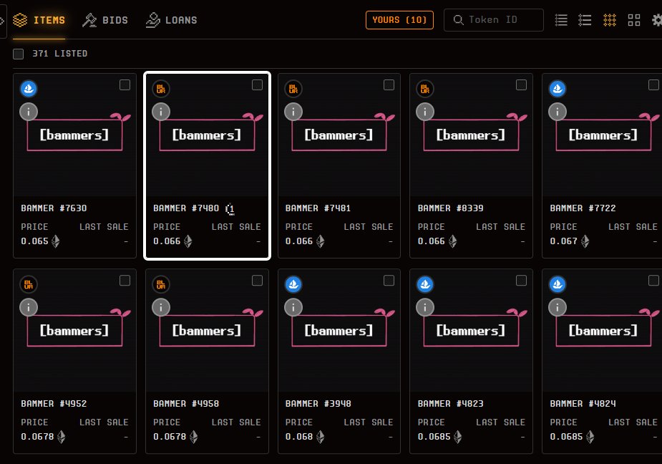Check the box on Bammer #3948 card

coord(389,281)
